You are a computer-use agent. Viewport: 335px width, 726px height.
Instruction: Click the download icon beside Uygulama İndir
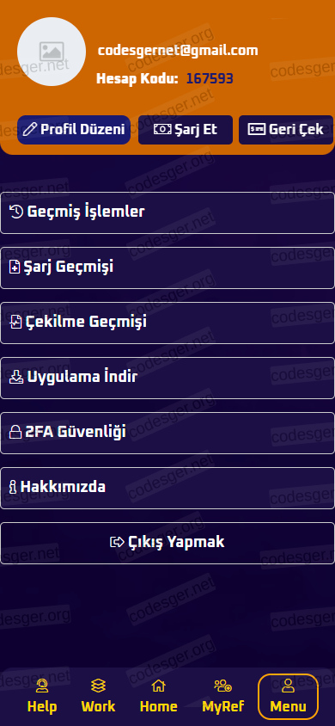click(x=16, y=378)
